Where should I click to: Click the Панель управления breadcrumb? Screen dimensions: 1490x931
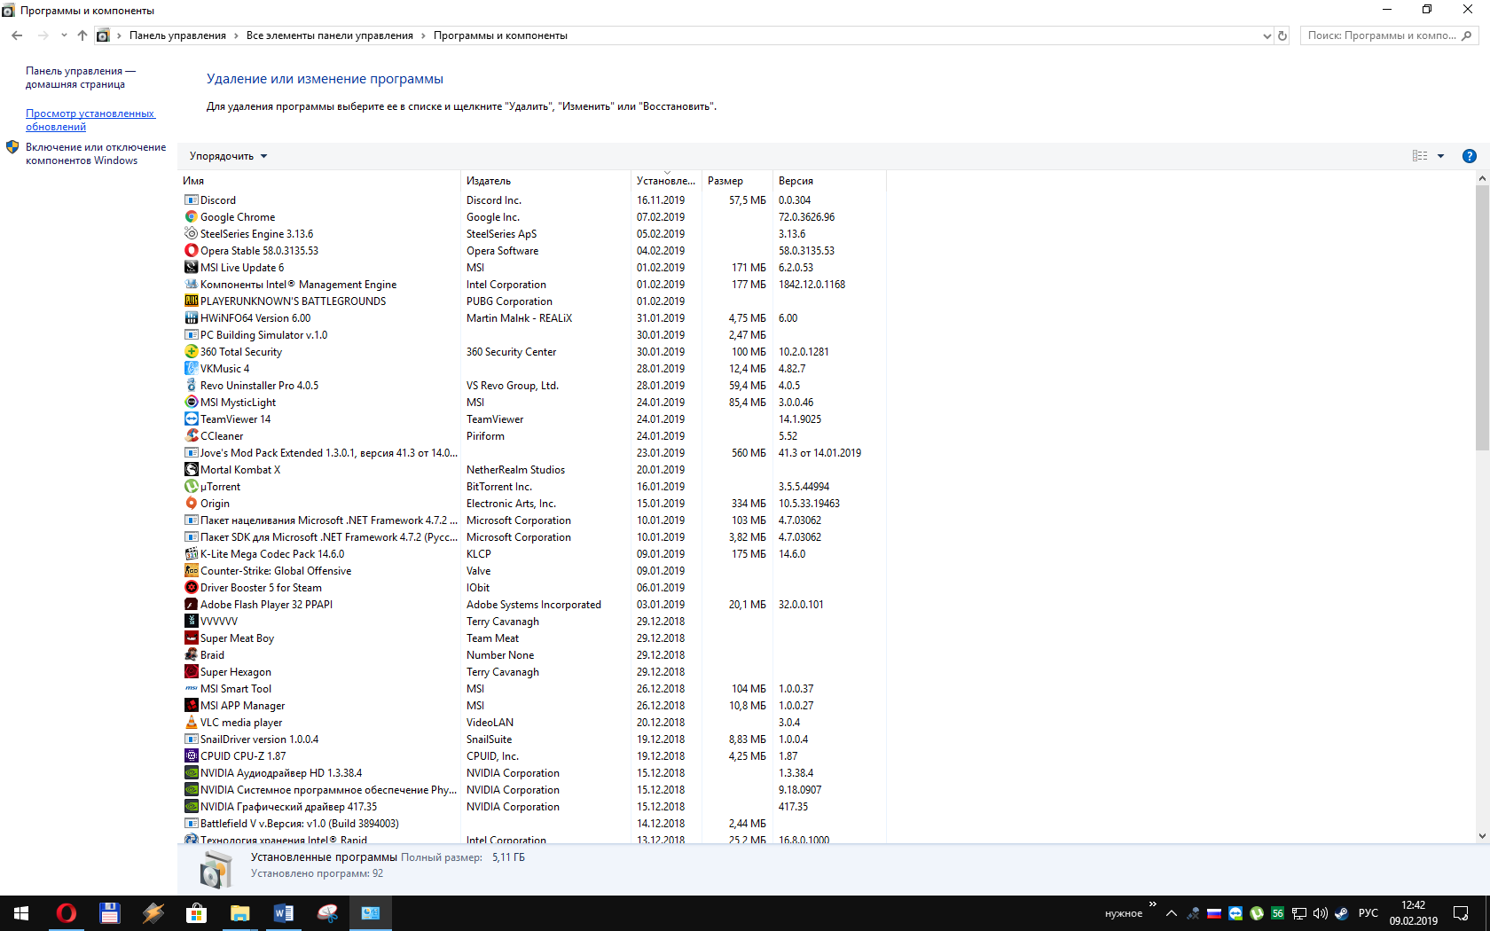177,35
